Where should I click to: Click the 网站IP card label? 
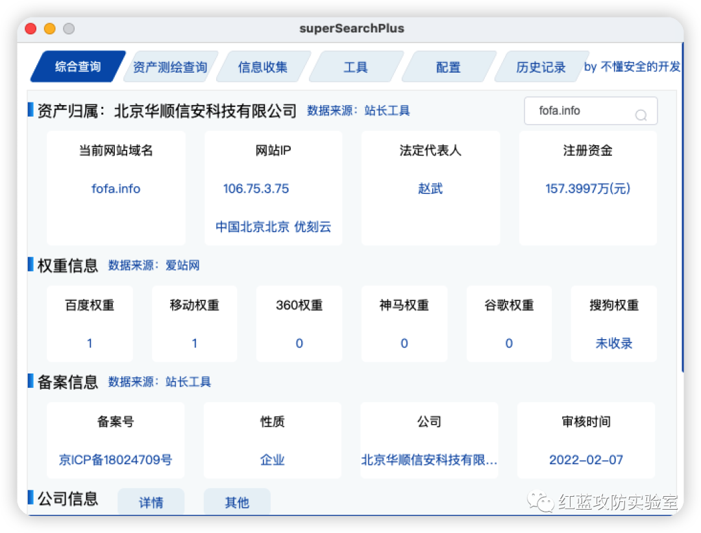(x=273, y=150)
